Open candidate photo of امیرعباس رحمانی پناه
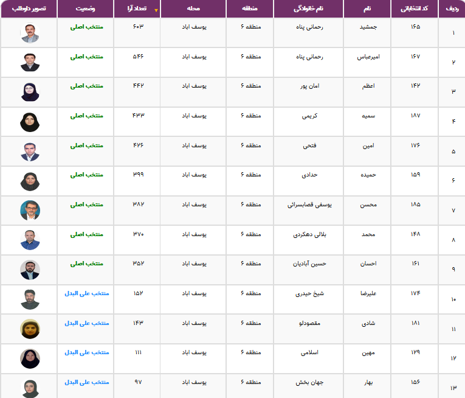This screenshot has width=465, height=398. [30, 62]
